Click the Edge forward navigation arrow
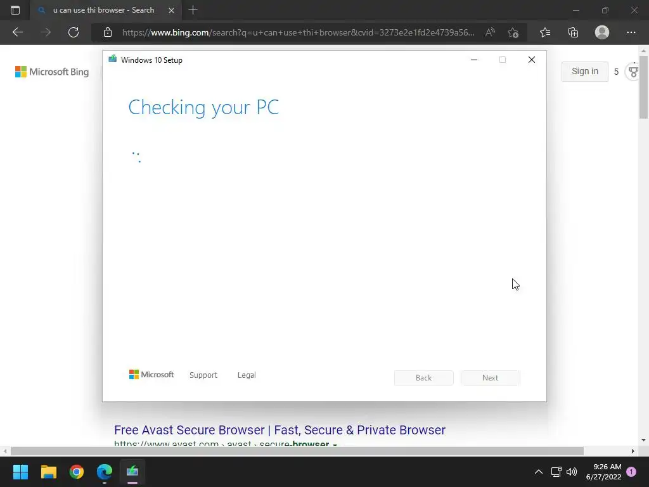Viewport: 649px width, 487px height. click(x=46, y=32)
